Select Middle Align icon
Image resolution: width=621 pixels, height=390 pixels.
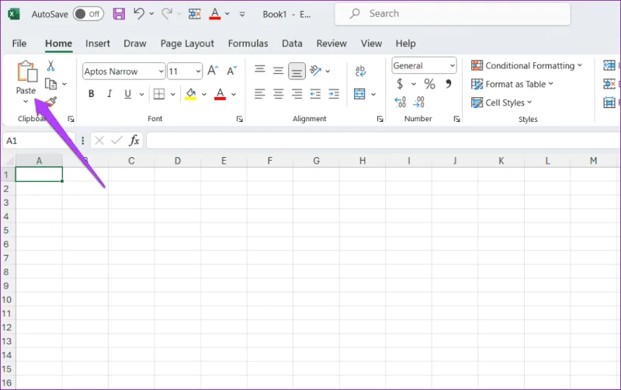coord(278,71)
